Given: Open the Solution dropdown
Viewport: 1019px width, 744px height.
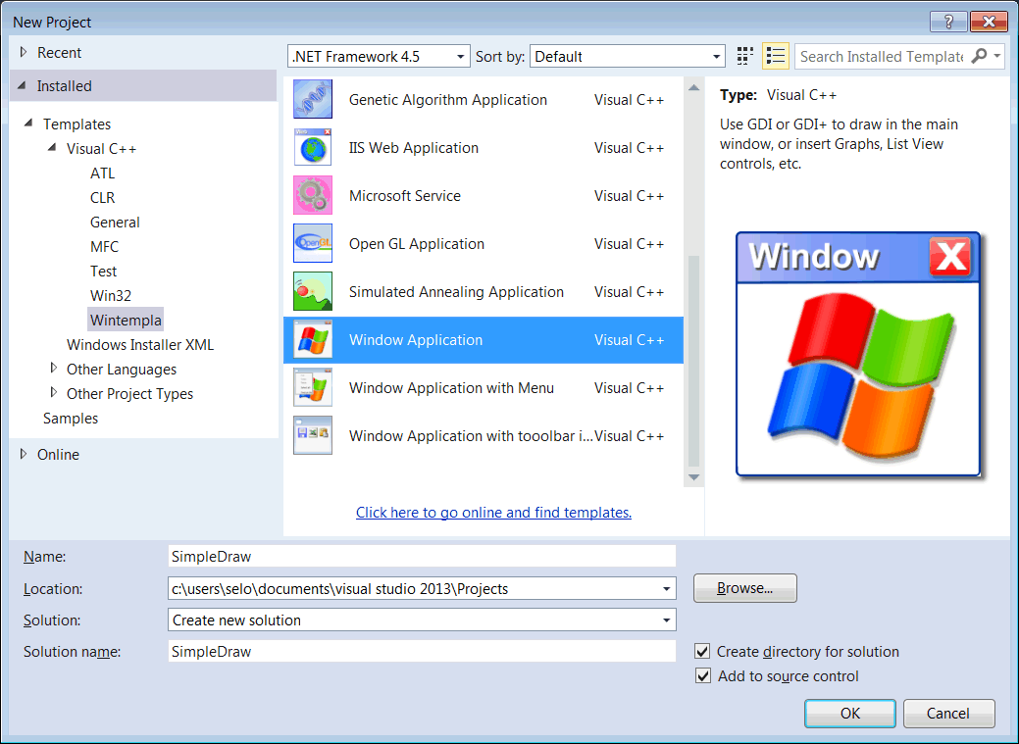Looking at the screenshot, I should [x=422, y=620].
